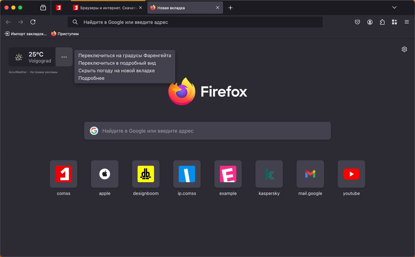Open the Firefox account icon

coord(370,22)
